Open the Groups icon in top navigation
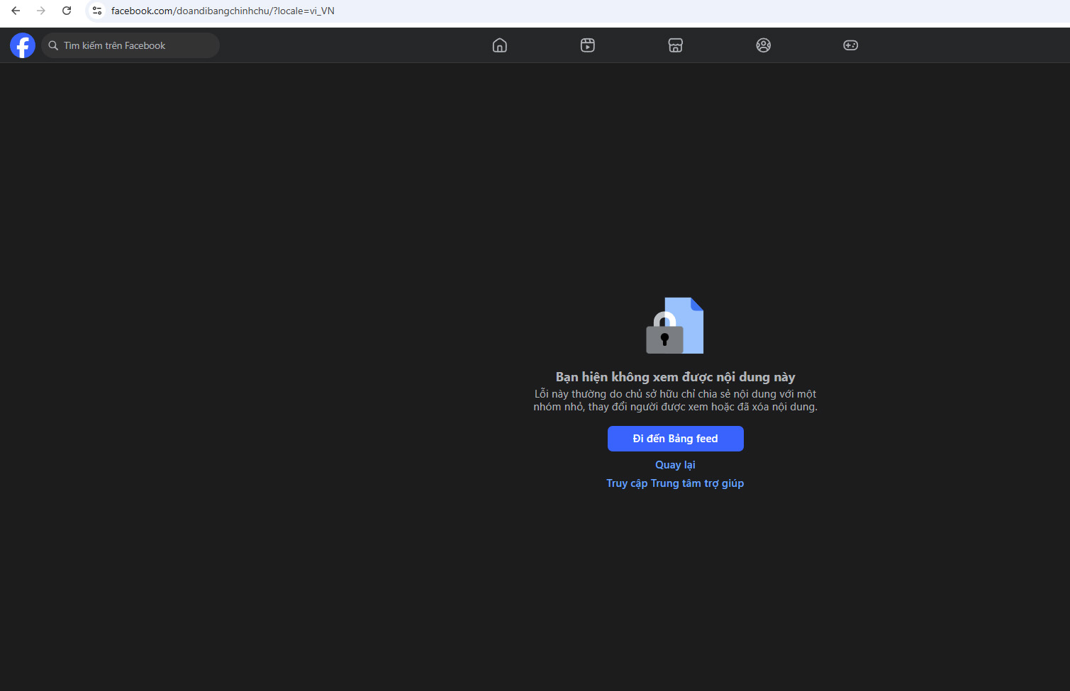This screenshot has height=691, width=1070. [764, 45]
